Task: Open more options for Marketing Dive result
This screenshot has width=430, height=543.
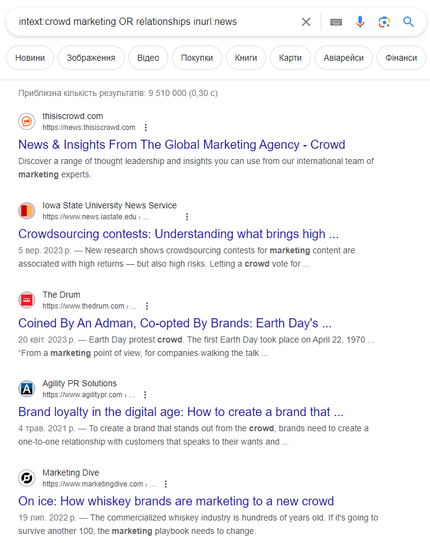Action: (166, 484)
